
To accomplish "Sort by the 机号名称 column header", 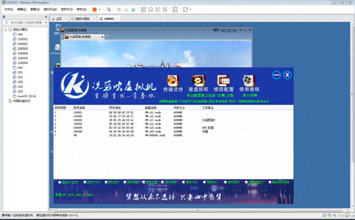I will (x=79, y=108).
